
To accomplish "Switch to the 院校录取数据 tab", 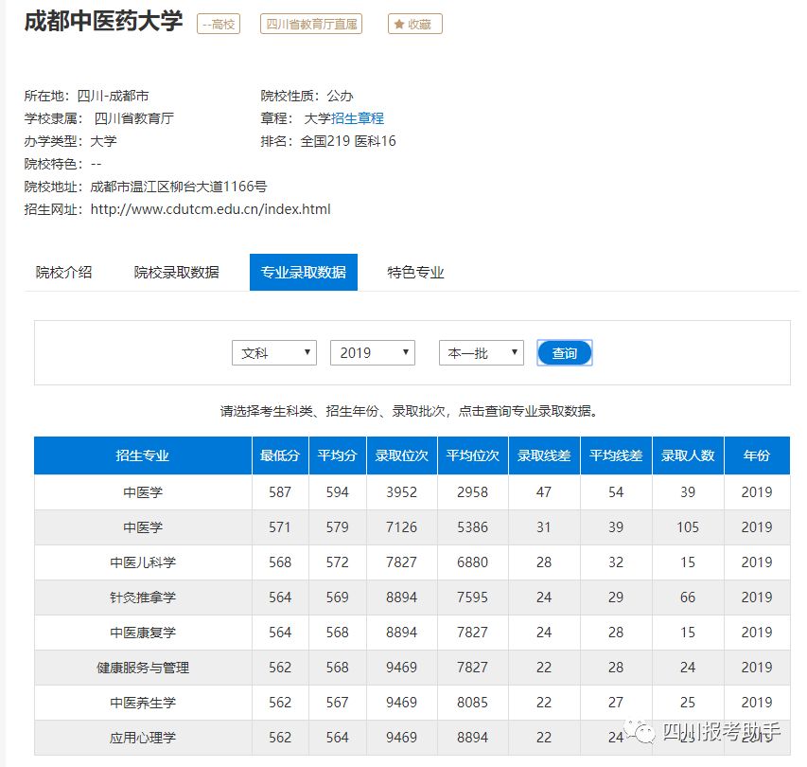I will coord(177,272).
